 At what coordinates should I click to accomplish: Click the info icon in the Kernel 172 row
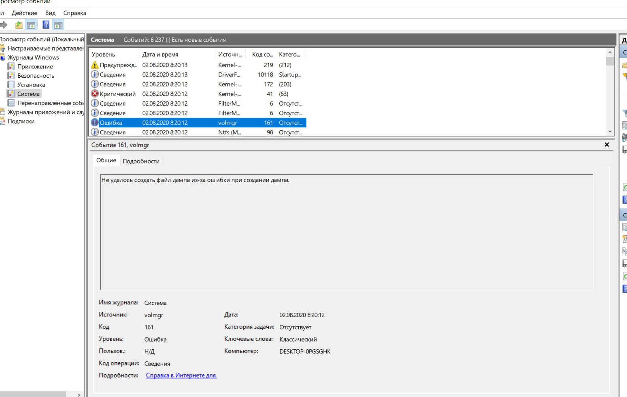click(95, 84)
